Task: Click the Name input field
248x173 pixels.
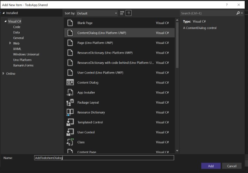Action: click(x=104, y=158)
